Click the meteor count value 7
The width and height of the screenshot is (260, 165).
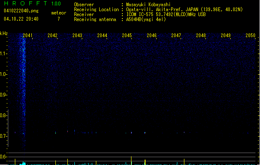59,19
